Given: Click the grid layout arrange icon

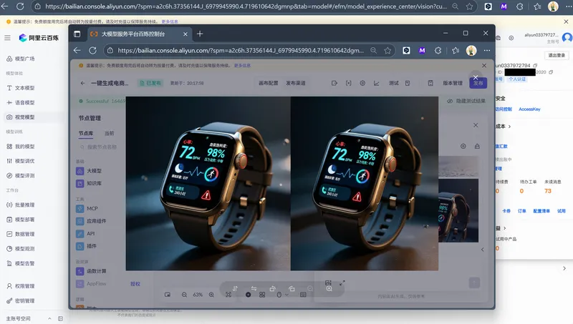Looking at the screenshot, I should [262, 295].
